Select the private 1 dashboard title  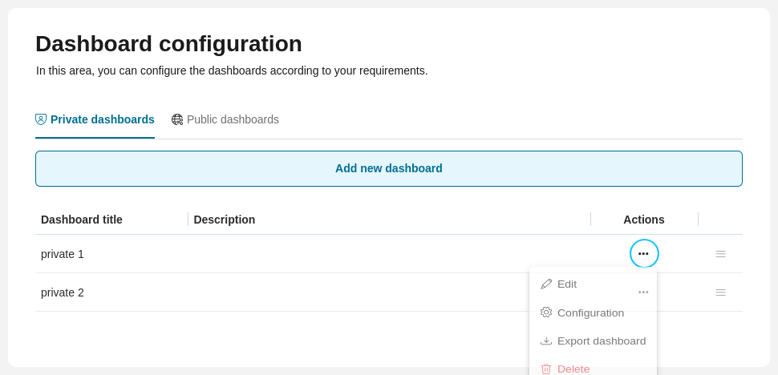[x=63, y=254]
